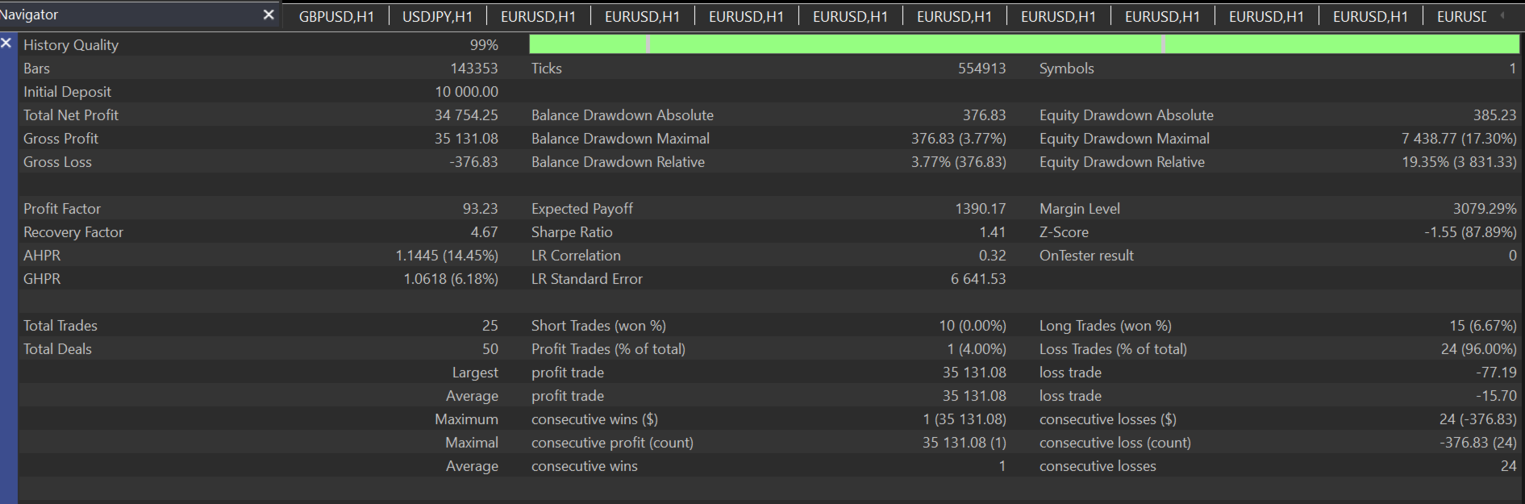Select the Profit Factor label
Screen dimensions: 1525x504
(62, 209)
